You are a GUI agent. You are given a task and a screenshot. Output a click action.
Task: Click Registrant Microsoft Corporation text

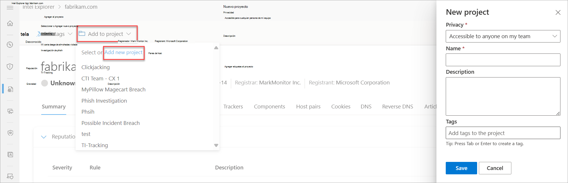coord(349,83)
